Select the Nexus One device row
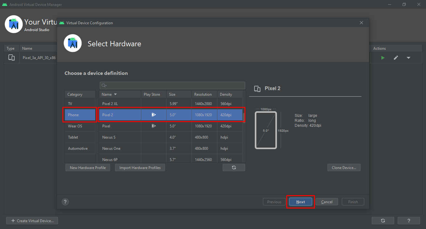 point(171,148)
